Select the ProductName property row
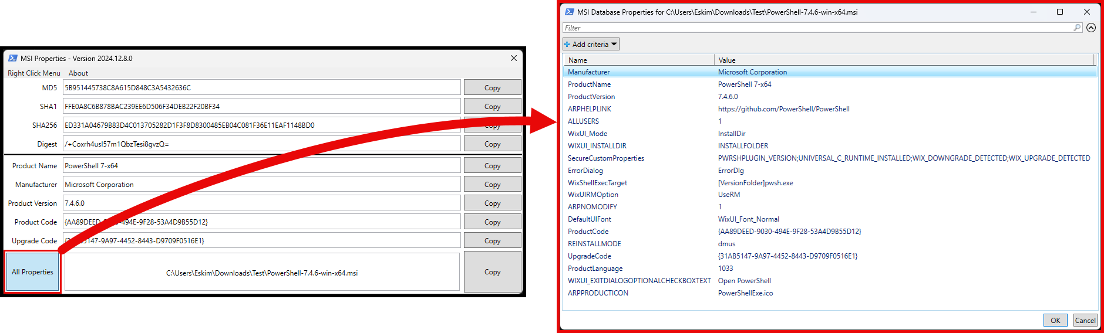This screenshot has width=1104, height=333. pyautogui.click(x=830, y=84)
